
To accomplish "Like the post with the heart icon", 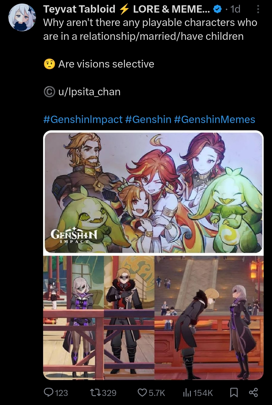I will (142, 392).
